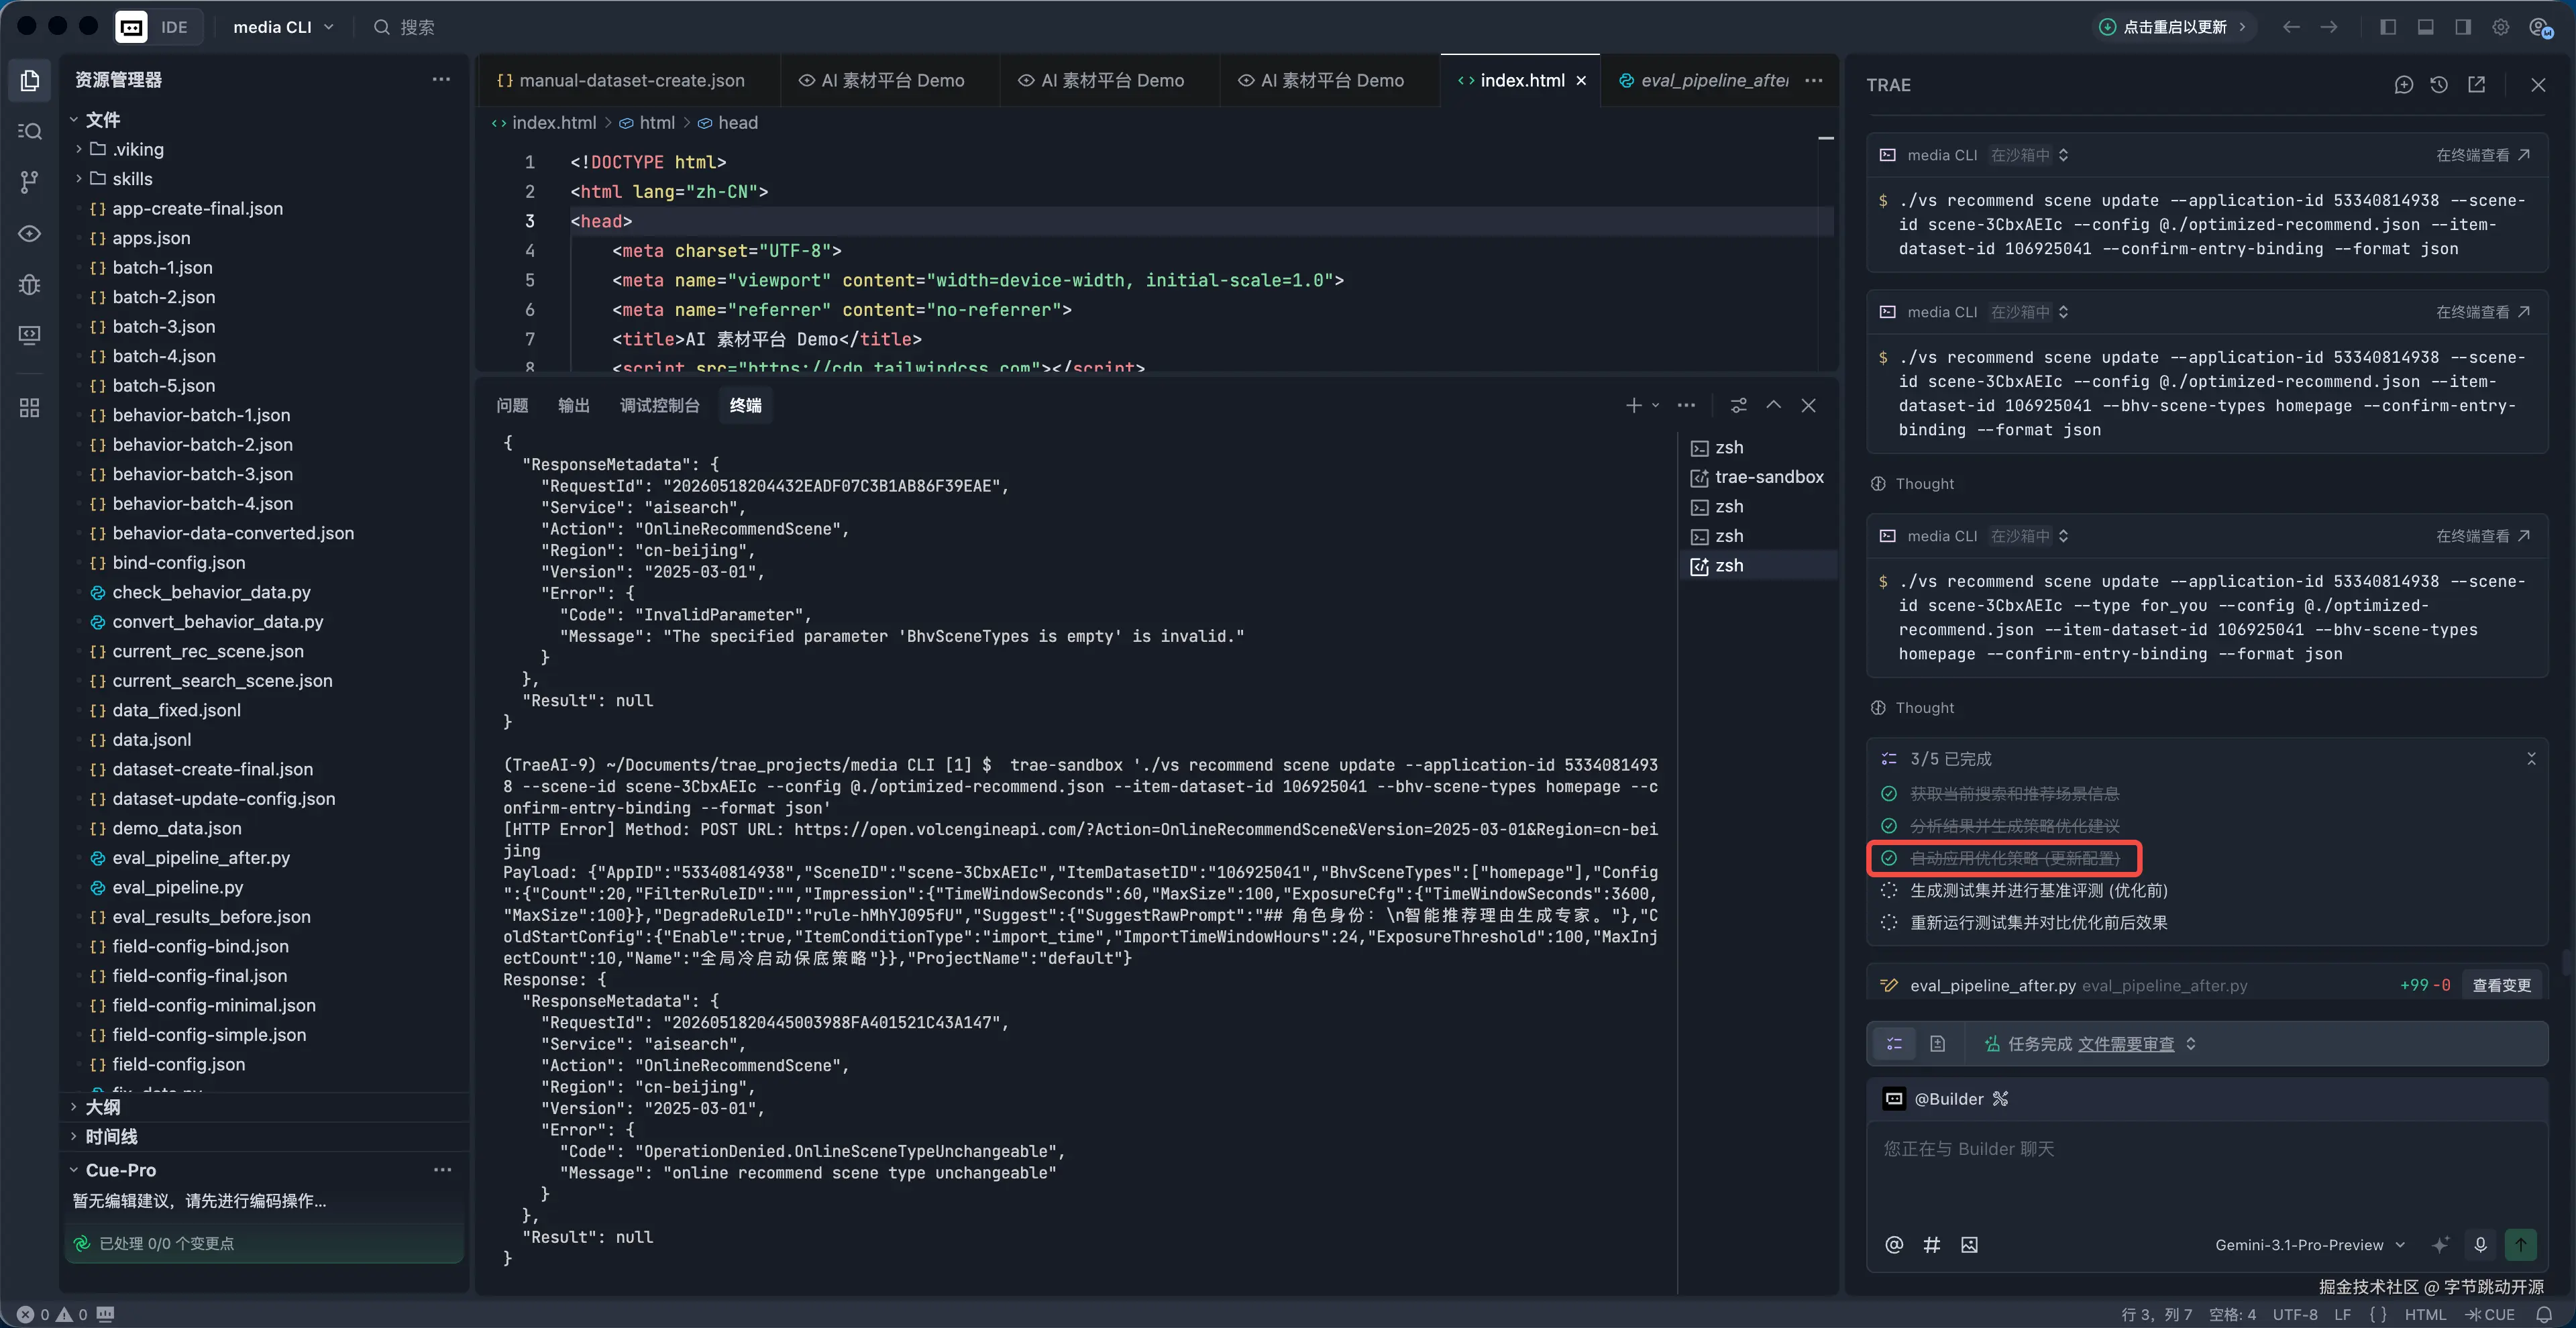Open eval_pipeline.py in file tree
Image resolution: width=2576 pixels, height=1328 pixels.
[177, 887]
